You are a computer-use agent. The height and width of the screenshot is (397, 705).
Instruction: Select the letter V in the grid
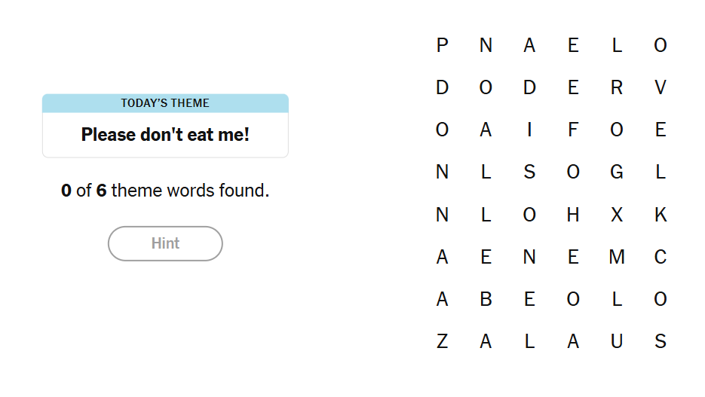661,88
